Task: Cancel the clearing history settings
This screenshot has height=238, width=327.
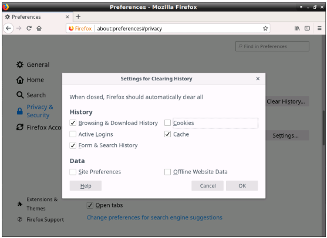Action: [x=207, y=186]
